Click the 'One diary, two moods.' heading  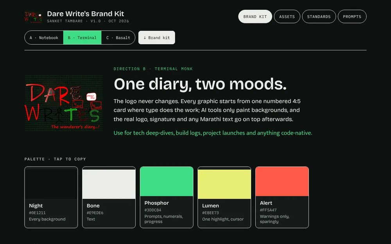click(200, 84)
